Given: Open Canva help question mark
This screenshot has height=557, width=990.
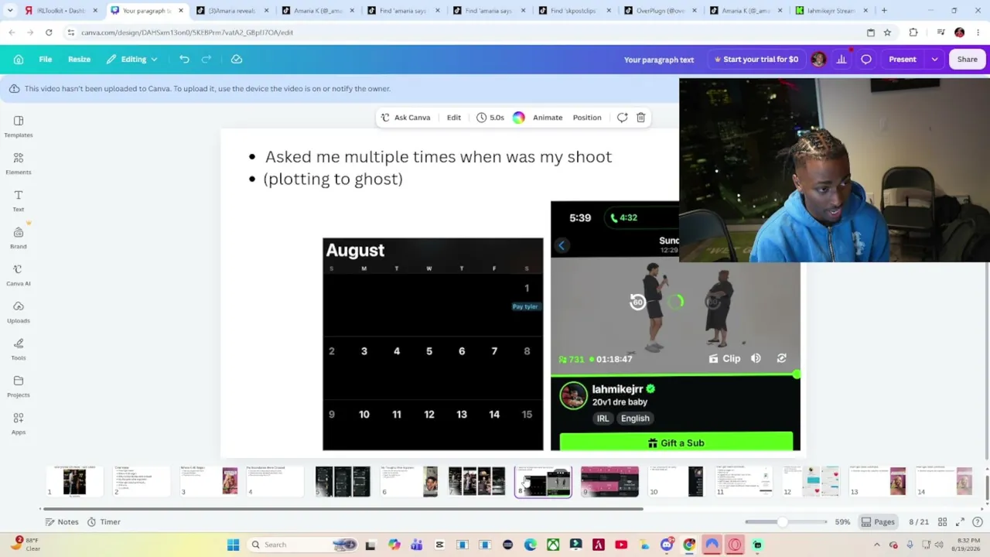Looking at the screenshot, I should (978, 522).
